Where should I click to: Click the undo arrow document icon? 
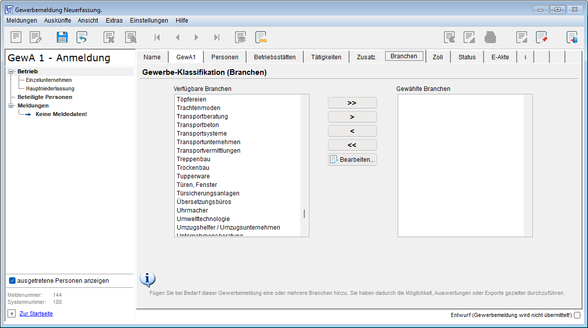click(x=82, y=37)
